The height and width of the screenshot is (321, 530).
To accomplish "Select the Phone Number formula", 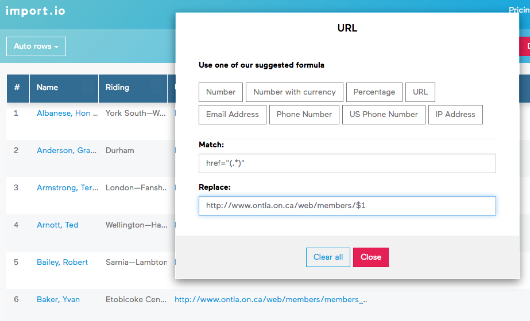I will point(304,115).
